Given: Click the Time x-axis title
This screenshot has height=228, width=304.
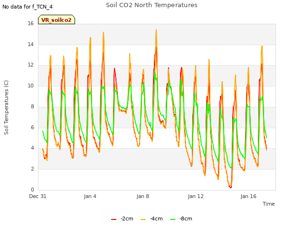Looking at the screenshot, I should click(269, 204).
